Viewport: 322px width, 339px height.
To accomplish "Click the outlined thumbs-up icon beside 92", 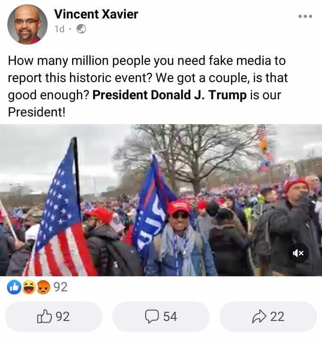I will 44,316.
